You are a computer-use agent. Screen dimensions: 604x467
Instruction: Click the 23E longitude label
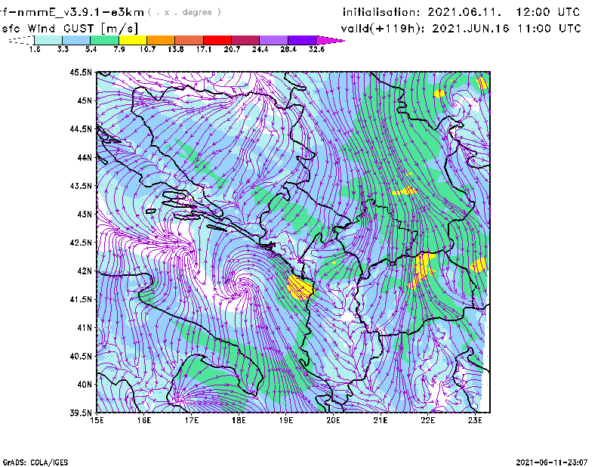[x=475, y=420]
